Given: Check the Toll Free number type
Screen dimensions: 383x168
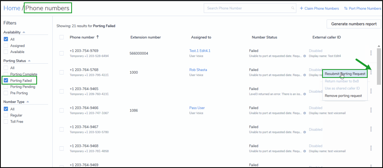Looking at the screenshot, I should click(6, 122).
